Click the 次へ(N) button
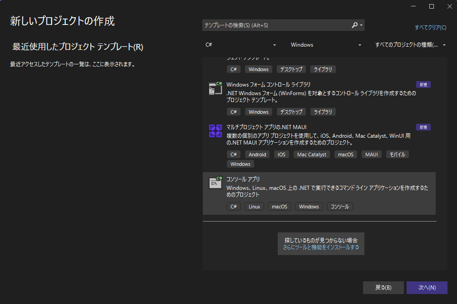The width and height of the screenshot is (457, 304). tap(427, 287)
